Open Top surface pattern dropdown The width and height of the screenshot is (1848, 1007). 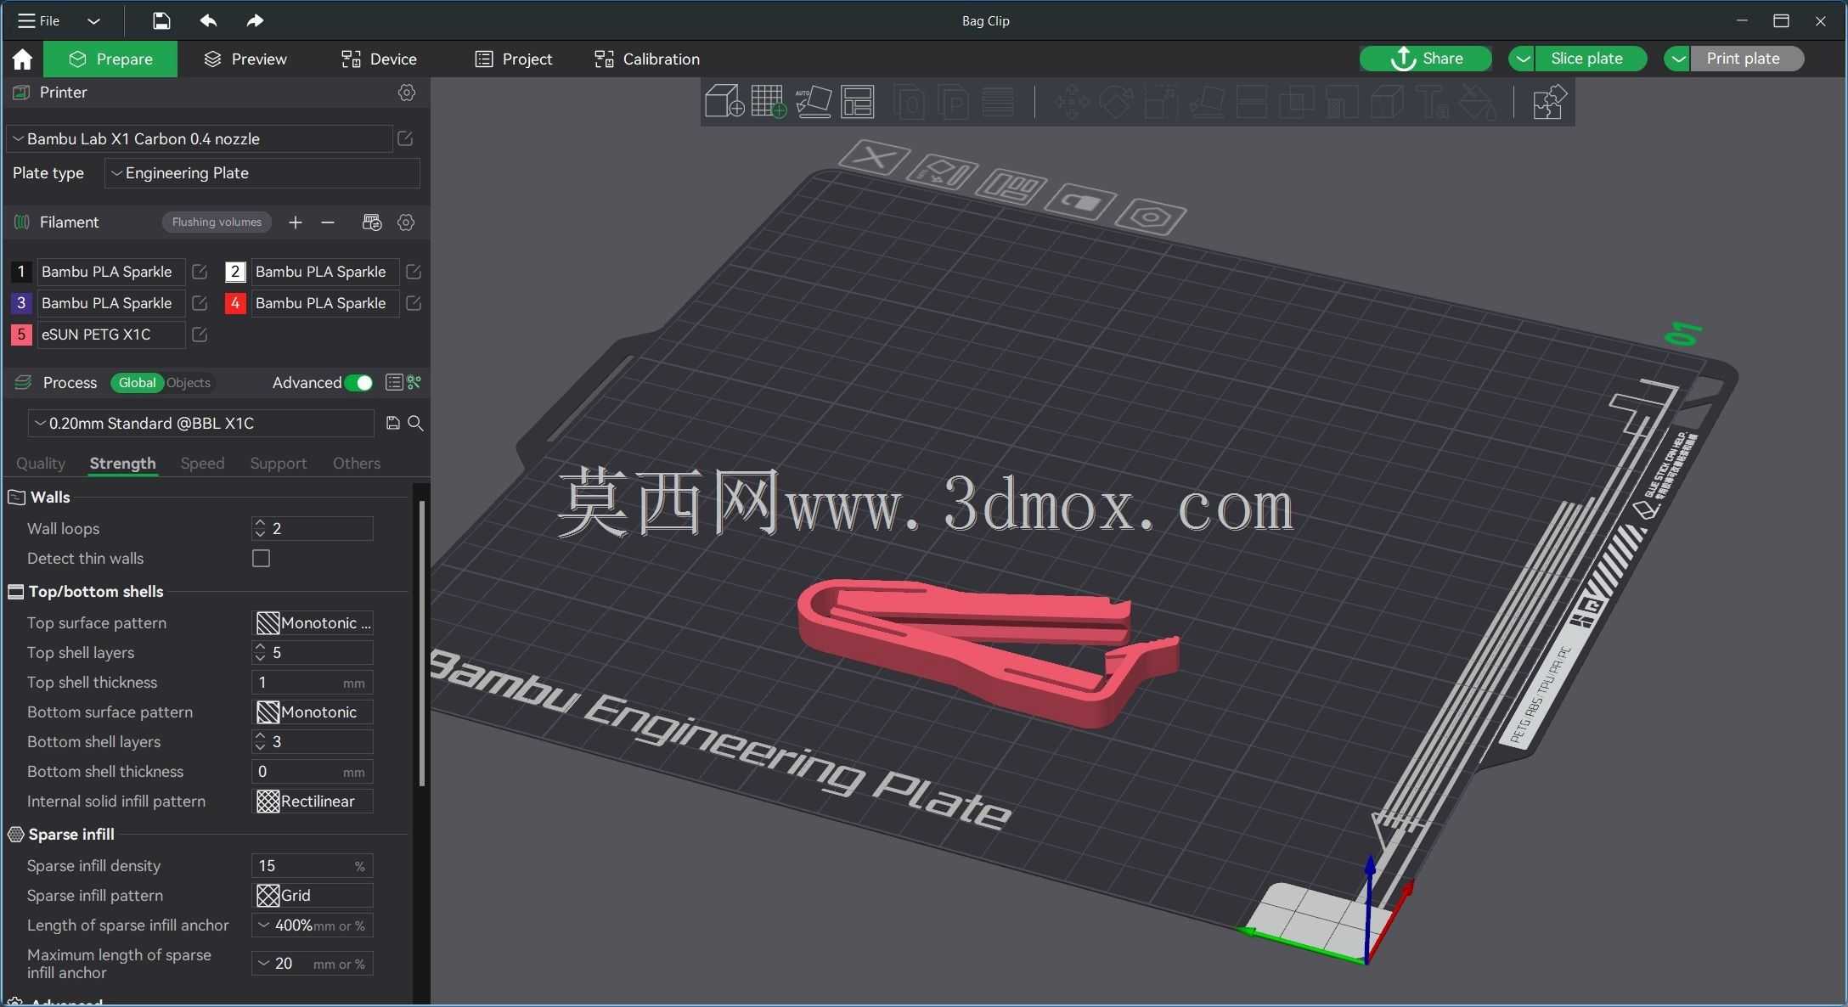(x=313, y=623)
